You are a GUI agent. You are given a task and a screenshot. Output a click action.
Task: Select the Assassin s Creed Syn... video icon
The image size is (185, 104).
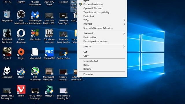pyautogui.click(x=63, y=16)
